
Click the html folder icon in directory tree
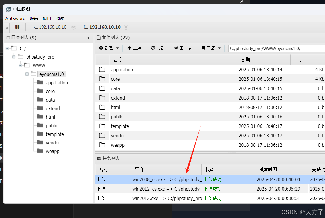40,117
